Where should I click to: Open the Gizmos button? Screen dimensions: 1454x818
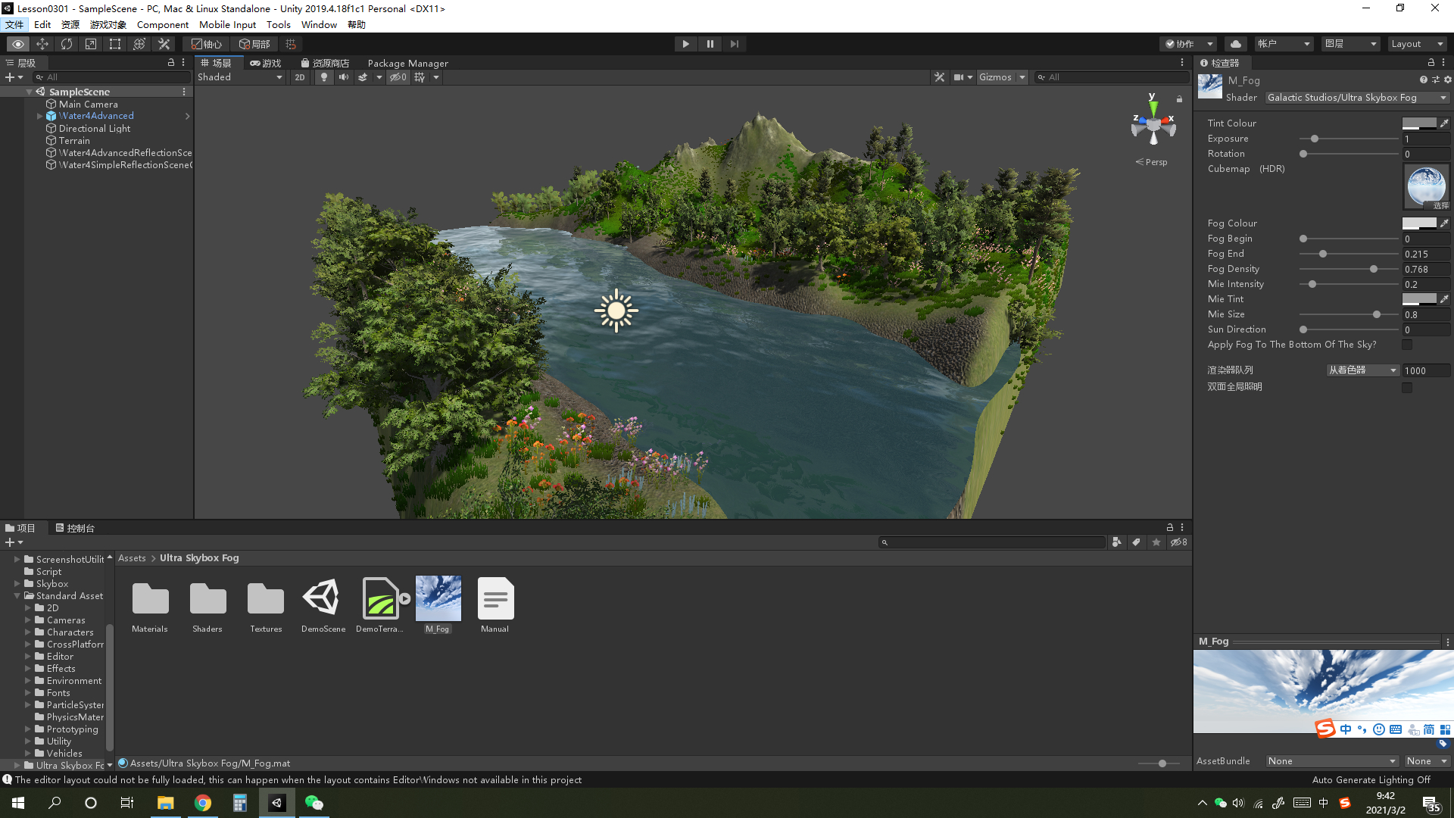click(995, 77)
